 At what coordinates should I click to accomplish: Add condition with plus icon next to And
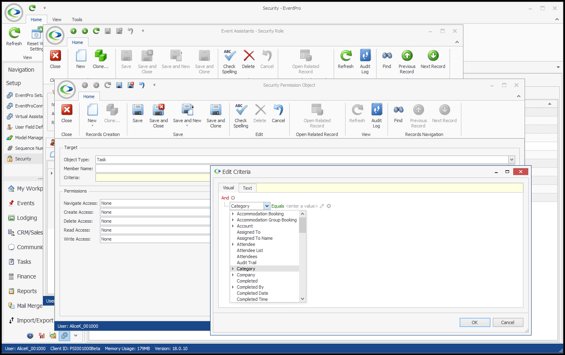pyautogui.click(x=233, y=198)
